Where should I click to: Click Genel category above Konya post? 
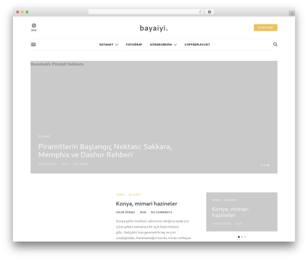[121, 195]
